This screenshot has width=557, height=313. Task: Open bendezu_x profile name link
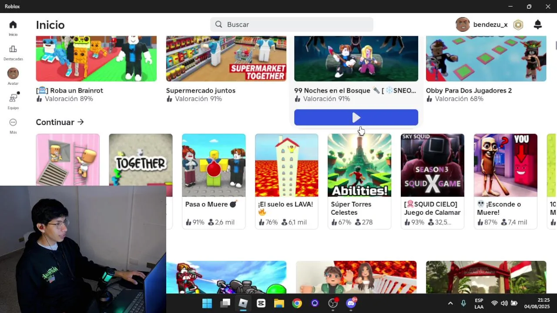[490, 25]
